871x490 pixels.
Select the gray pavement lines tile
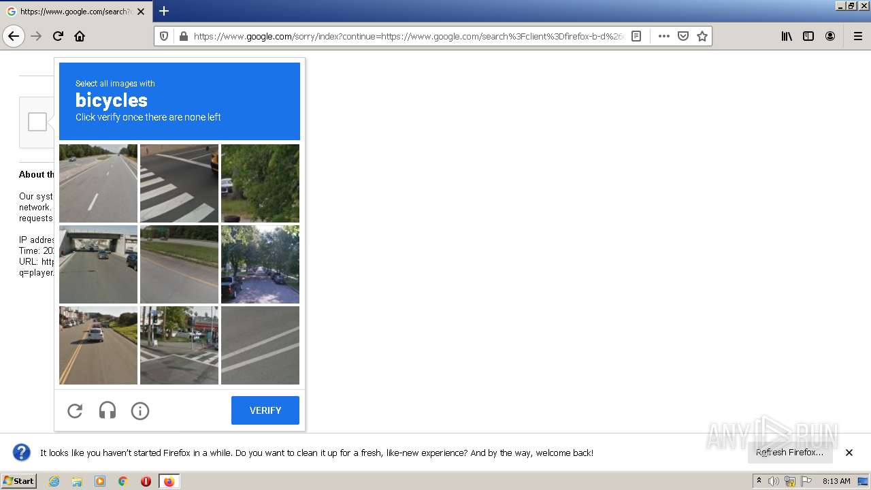260,345
